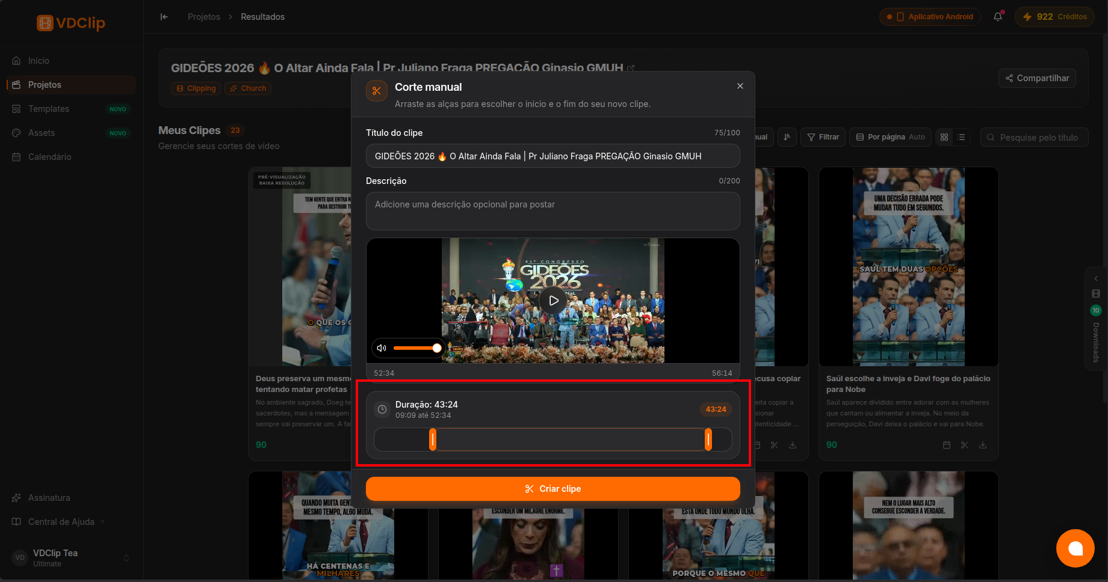Viewport: 1108px width, 582px height.
Task: Open the external link icon beside project title
Action: (631, 69)
